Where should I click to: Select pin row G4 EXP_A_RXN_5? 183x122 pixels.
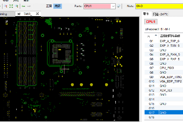(x=163, y=55)
